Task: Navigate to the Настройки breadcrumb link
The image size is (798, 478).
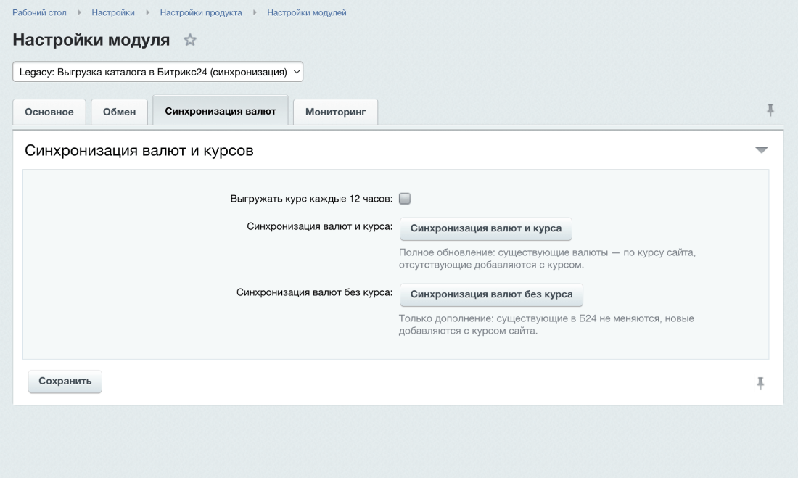Action: pos(113,13)
